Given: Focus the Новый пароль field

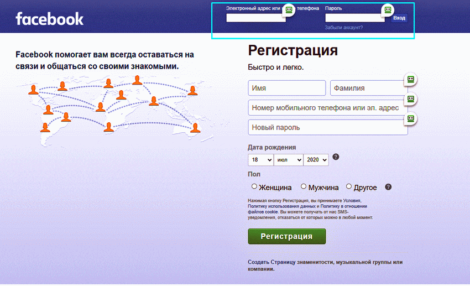Looking at the screenshot, I should [328, 127].
